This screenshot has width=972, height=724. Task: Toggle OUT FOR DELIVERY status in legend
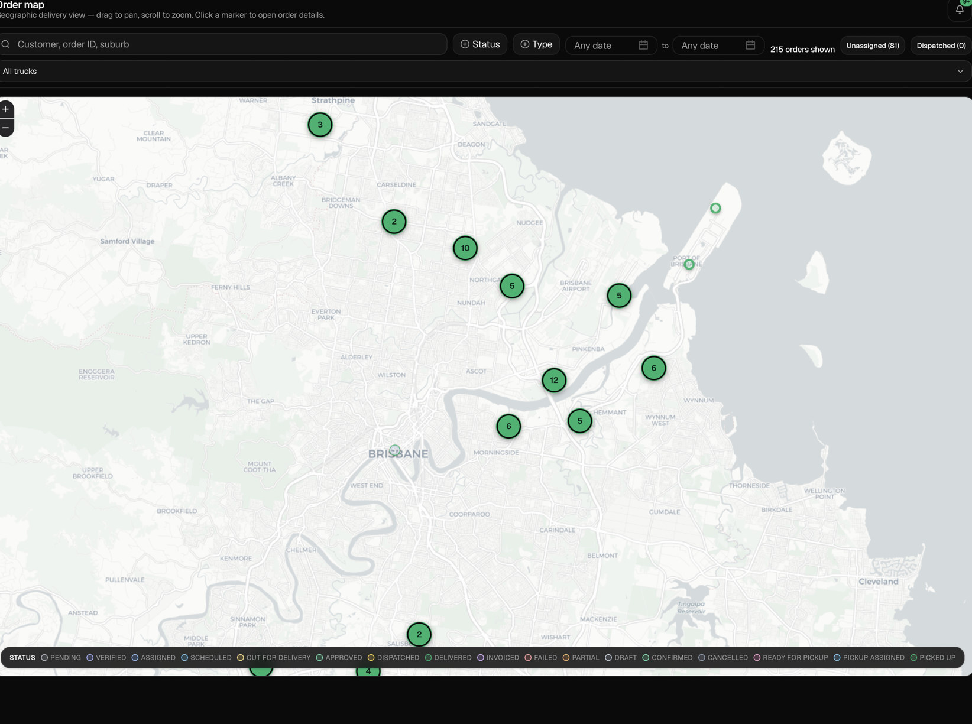[x=274, y=658]
